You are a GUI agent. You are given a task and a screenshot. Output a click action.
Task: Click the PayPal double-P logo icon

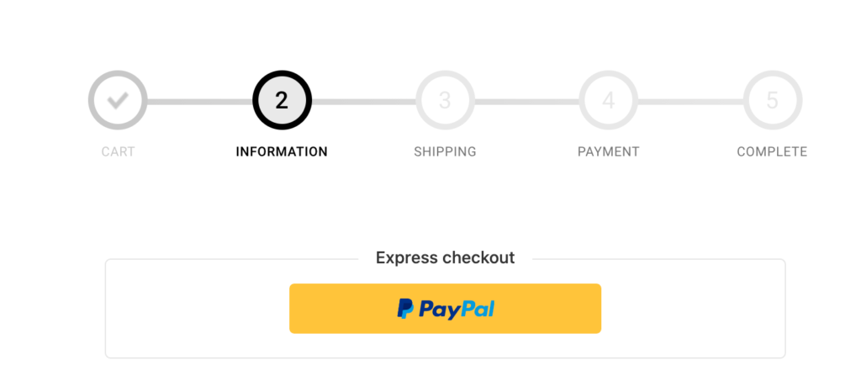[x=405, y=310]
